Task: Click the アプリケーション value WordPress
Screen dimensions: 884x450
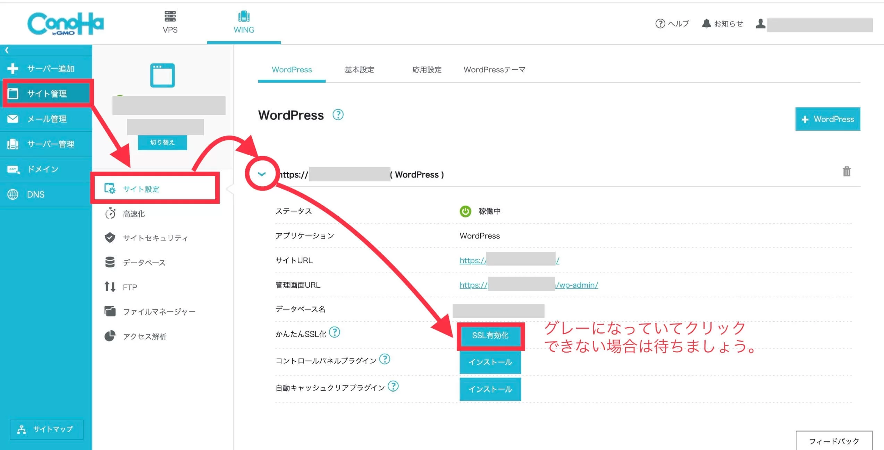Action: tap(480, 236)
